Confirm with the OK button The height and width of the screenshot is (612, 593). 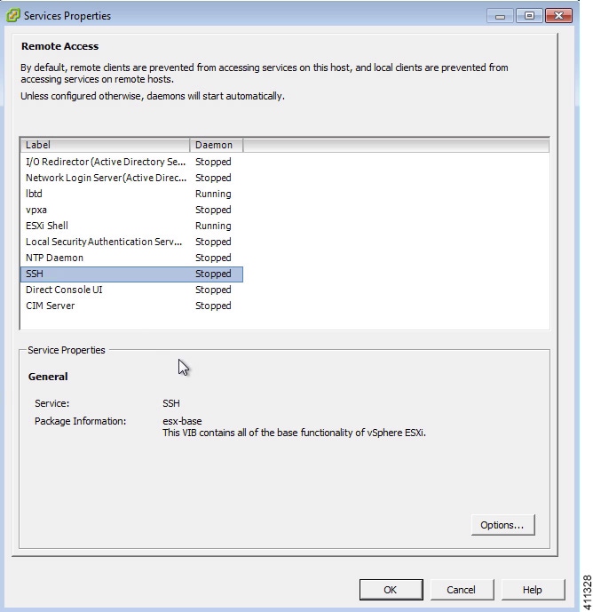(391, 590)
